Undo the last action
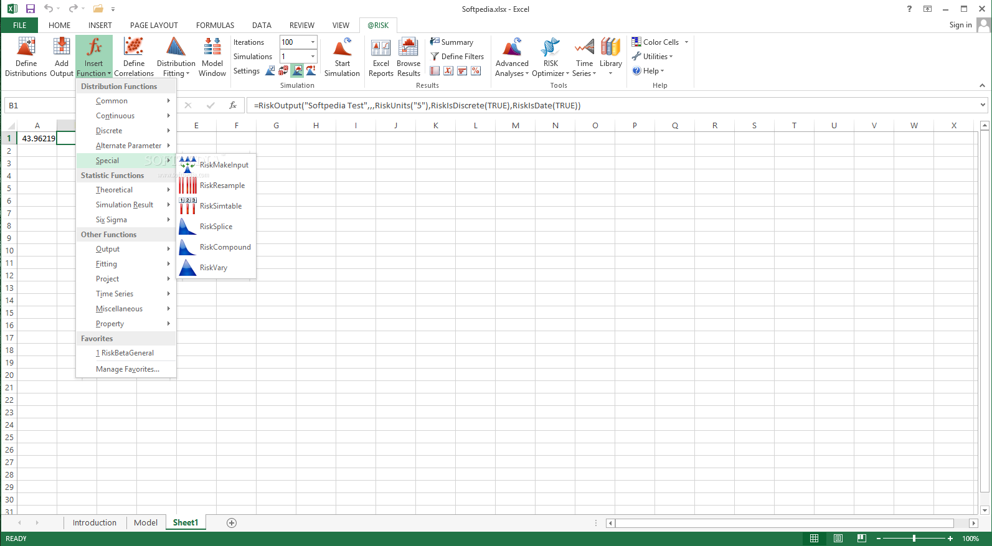The height and width of the screenshot is (546, 992). 49,9
